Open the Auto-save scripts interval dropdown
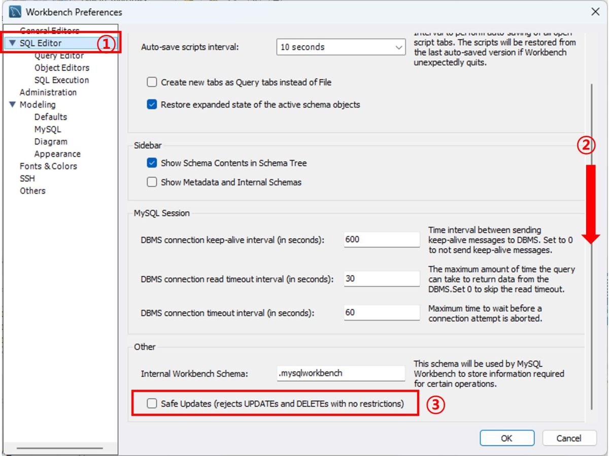609x456 pixels. tap(399, 47)
